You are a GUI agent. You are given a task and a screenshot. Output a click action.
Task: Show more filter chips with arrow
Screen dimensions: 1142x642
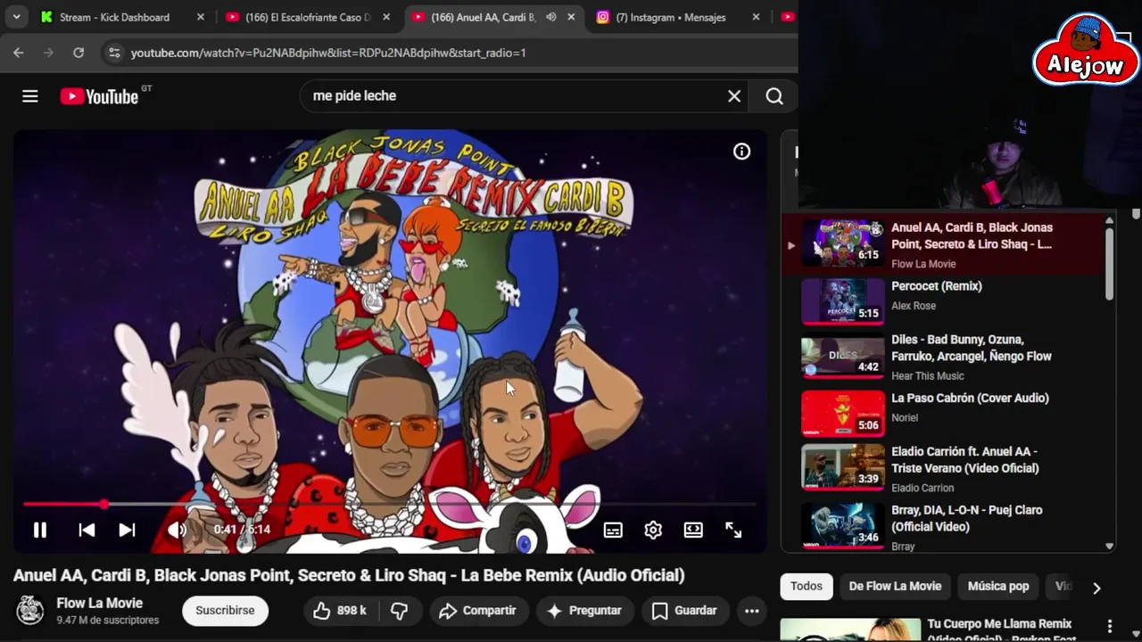(1096, 588)
